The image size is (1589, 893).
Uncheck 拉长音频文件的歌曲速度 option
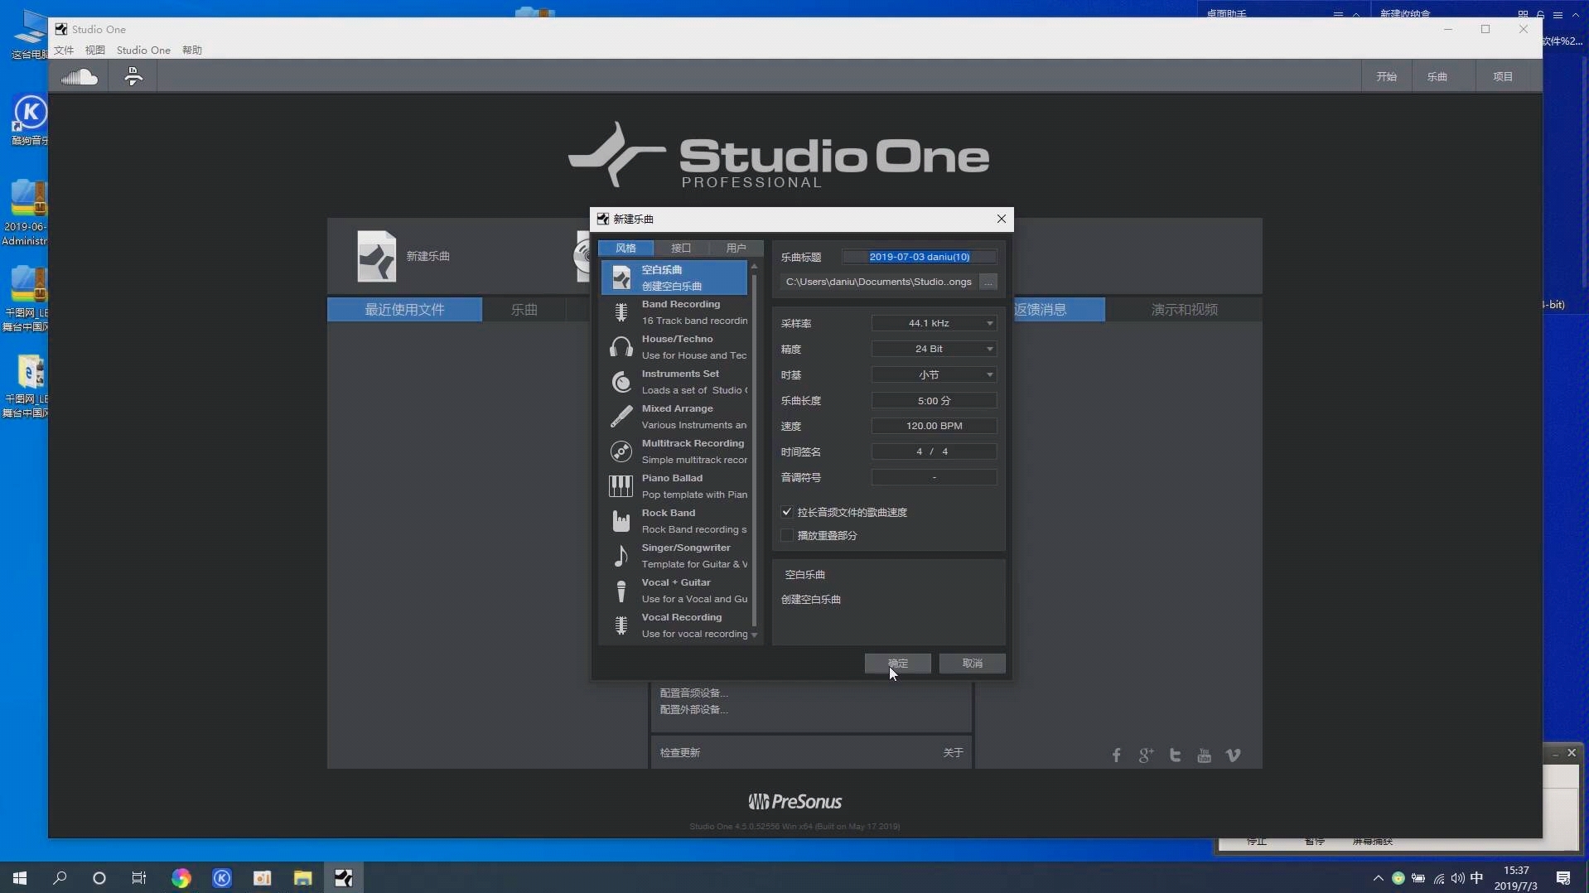pos(785,512)
